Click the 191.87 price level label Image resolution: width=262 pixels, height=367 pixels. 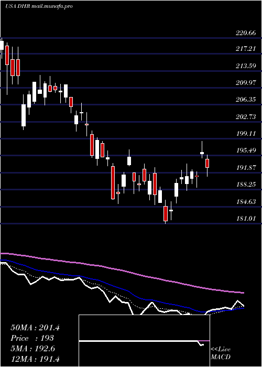pos(246,168)
